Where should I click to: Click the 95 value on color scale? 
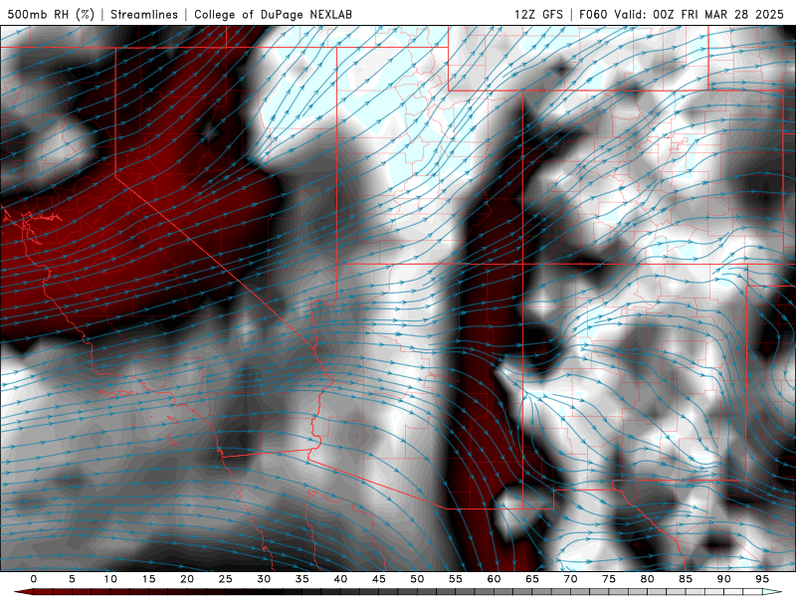pos(761,579)
